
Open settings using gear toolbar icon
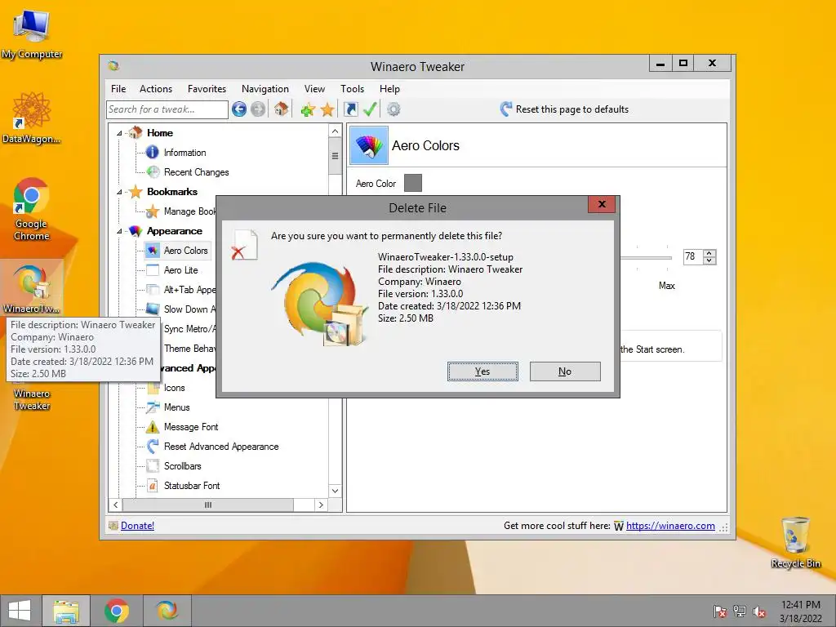(x=394, y=109)
